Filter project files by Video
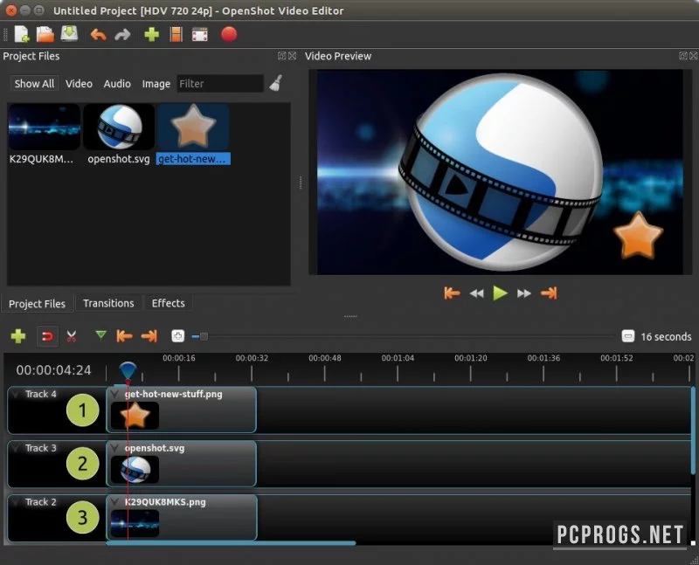Image resolution: width=699 pixels, height=565 pixels. point(79,83)
